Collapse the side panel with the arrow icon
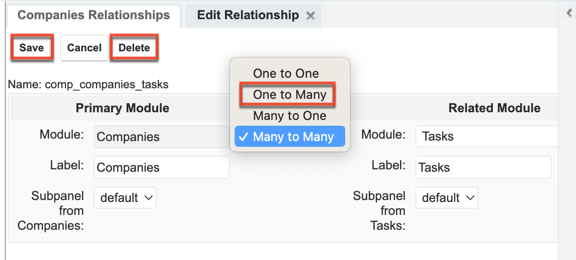This screenshot has height=260, width=576. (567, 13)
